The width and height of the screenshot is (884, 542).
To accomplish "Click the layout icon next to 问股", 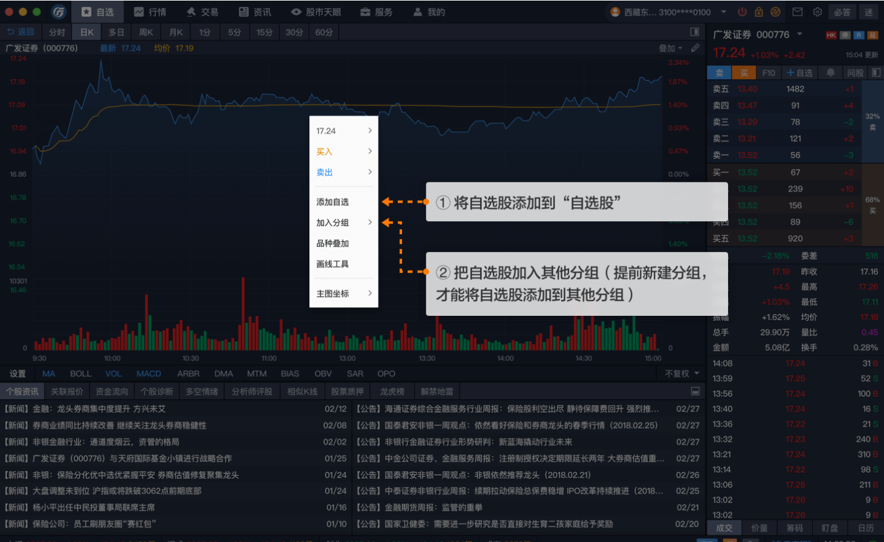I will pyautogui.click(x=876, y=72).
